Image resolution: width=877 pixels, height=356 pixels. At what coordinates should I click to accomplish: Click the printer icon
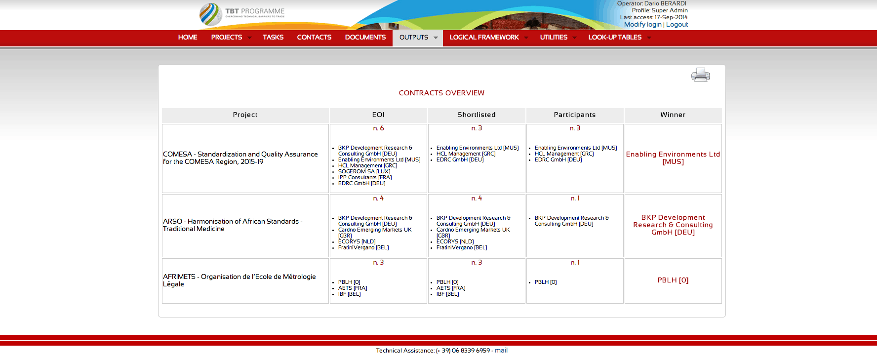pyautogui.click(x=700, y=75)
